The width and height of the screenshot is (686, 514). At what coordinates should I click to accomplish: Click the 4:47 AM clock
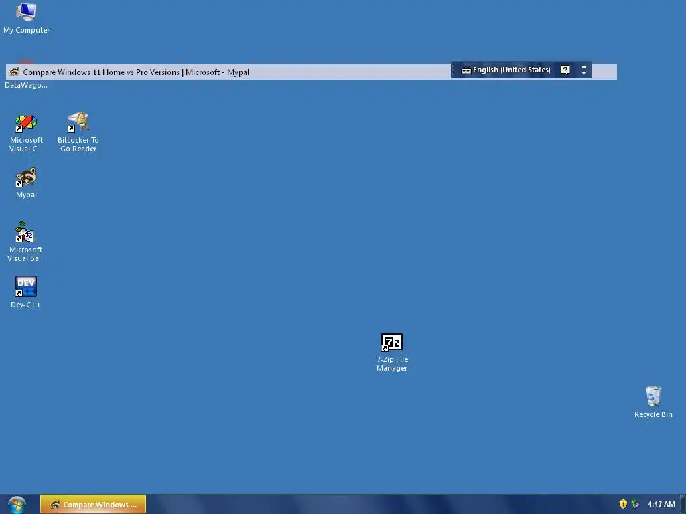661,504
